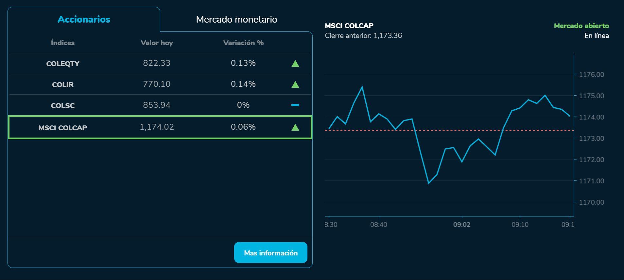624x280 pixels.
Task: Click the blue dash indicator for COLSC
Action: click(295, 105)
